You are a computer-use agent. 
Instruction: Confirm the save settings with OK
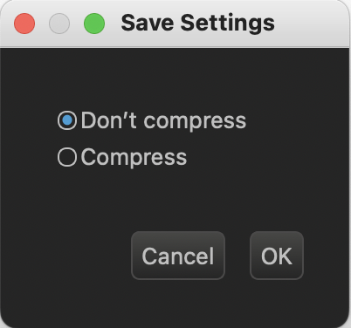click(x=277, y=256)
